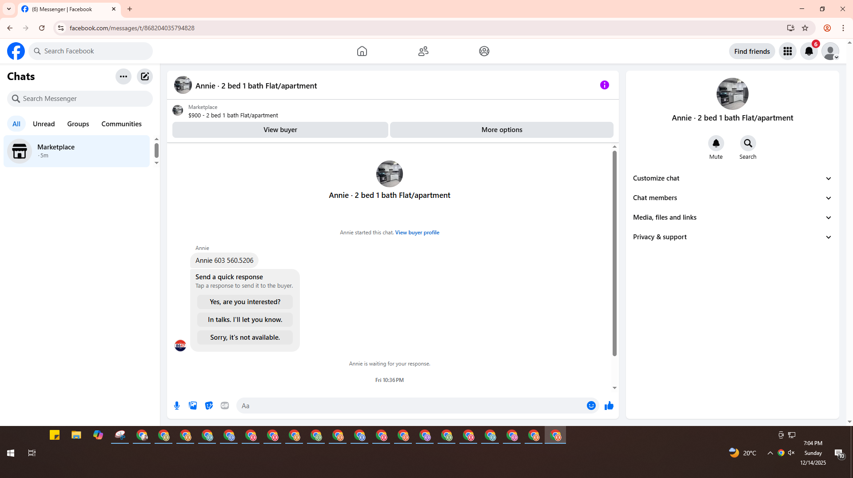Open the Windows notification center

(x=839, y=454)
